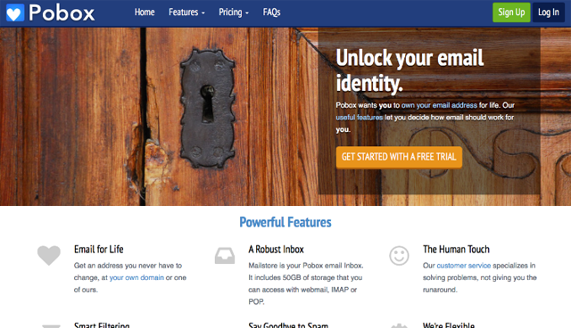Expand the Pricing dropdown menu
The width and height of the screenshot is (571, 328).
pos(234,12)
